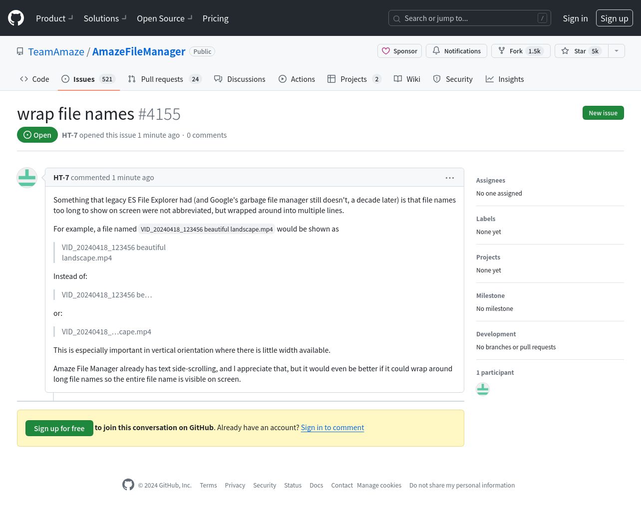Click the Notifications bell button
The height and width of the screenshot is (512, 641).
point(456,51)
